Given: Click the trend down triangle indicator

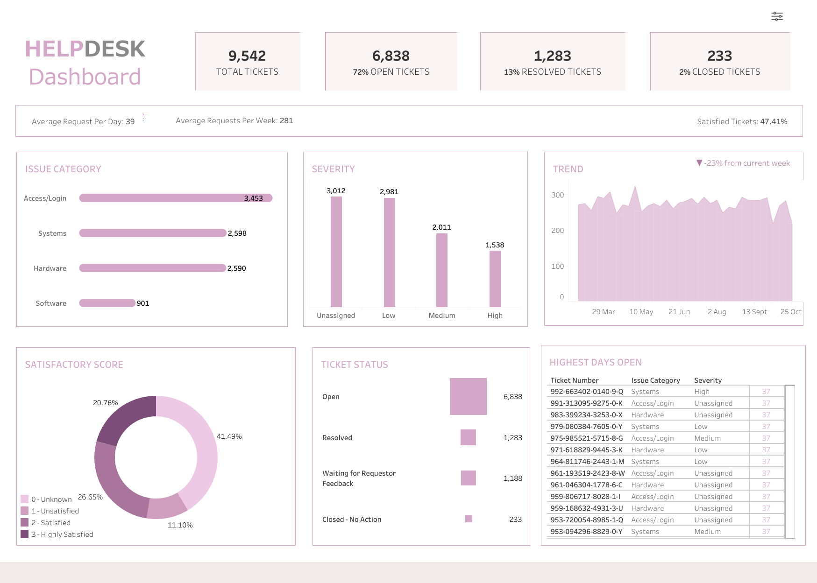Looking at the screenshot, I should [699, 163].
